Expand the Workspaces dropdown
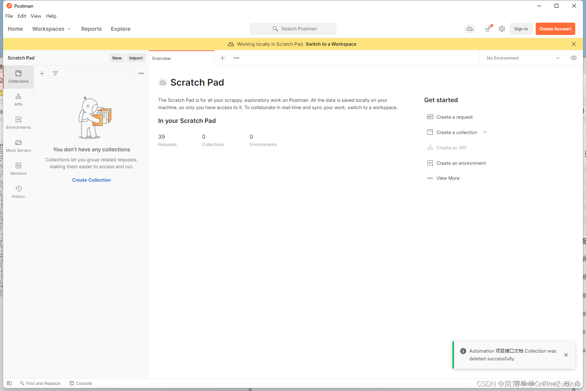This screenshot has height=391, width=586. [x=51, y=29]
